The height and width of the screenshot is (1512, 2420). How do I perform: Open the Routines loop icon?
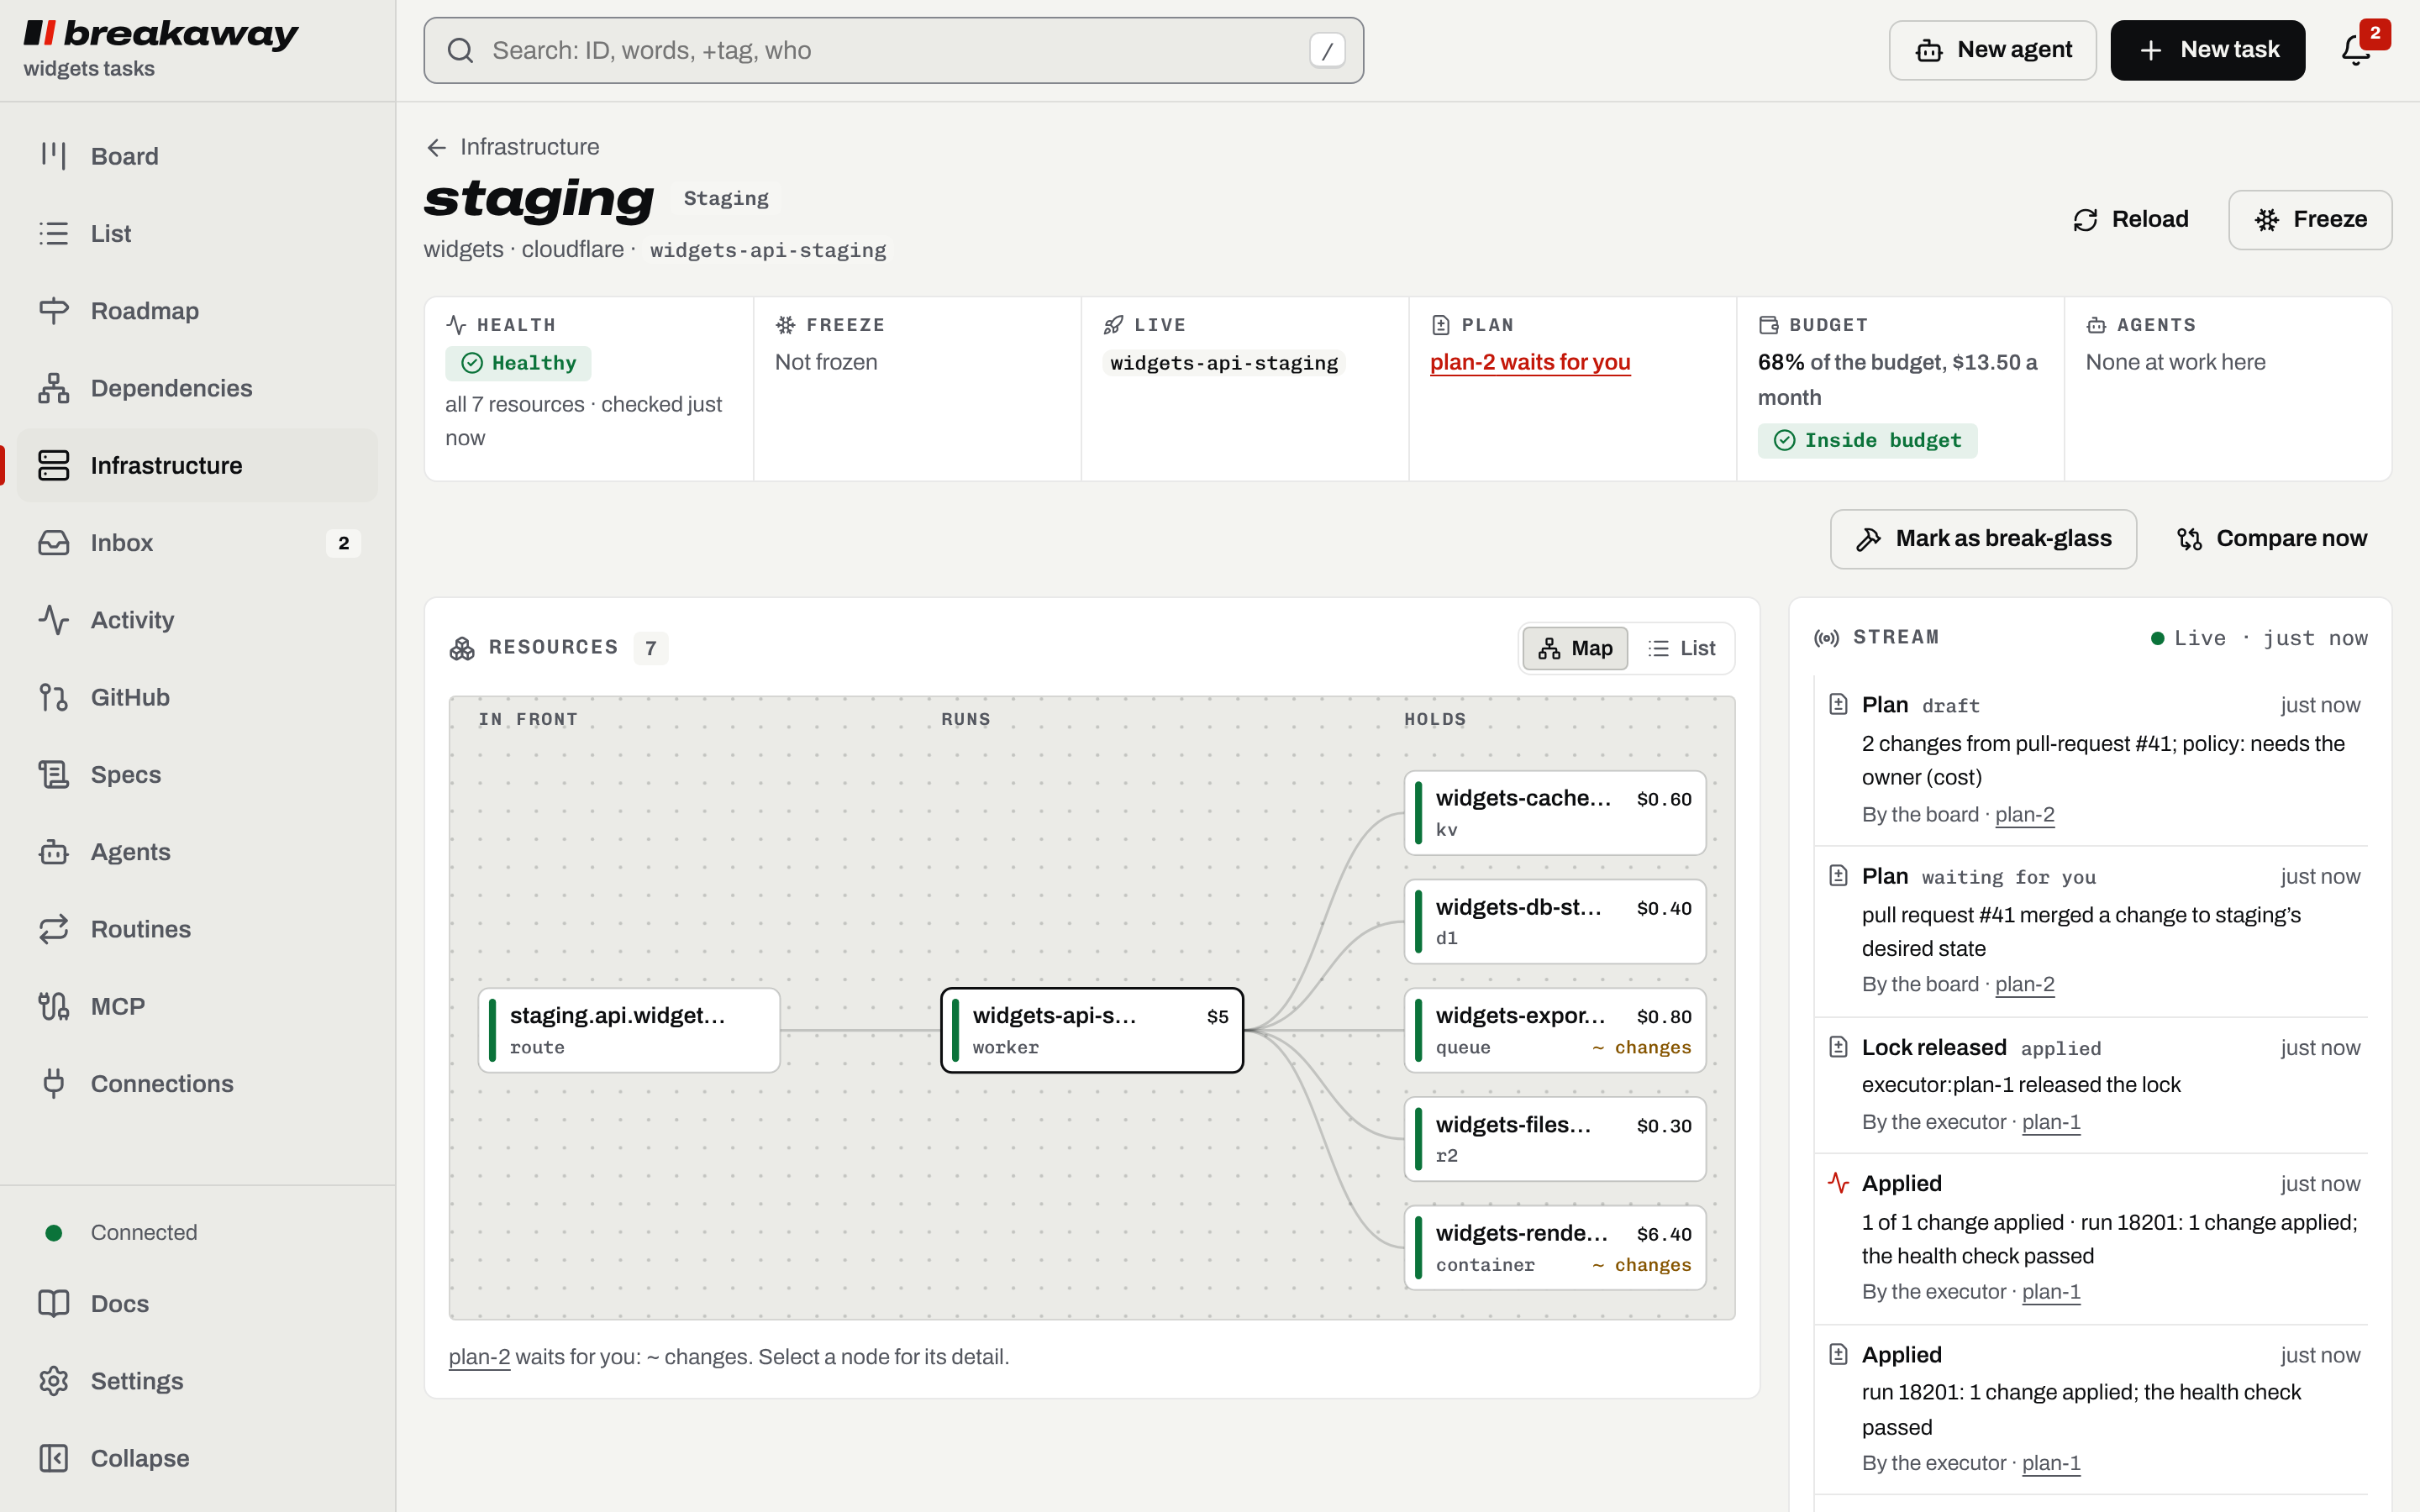pos(53,929)
